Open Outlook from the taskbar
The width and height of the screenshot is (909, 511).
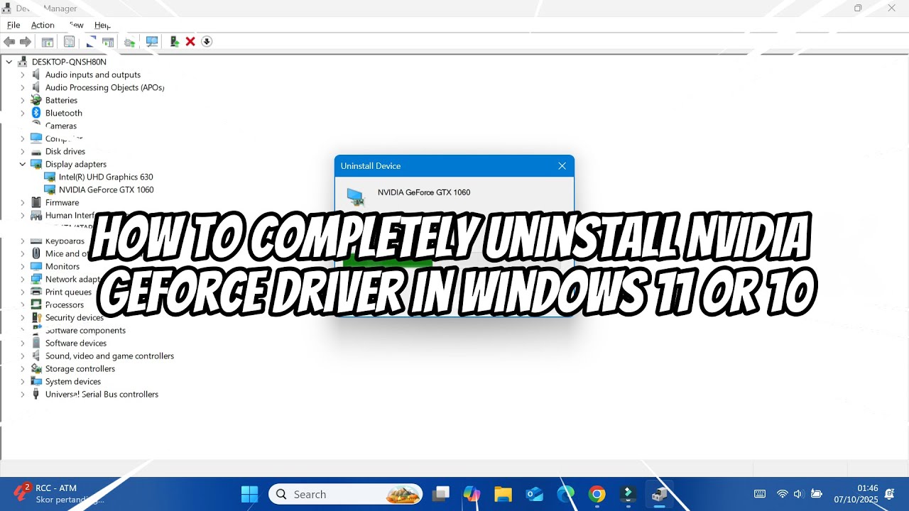pos(535,494)
